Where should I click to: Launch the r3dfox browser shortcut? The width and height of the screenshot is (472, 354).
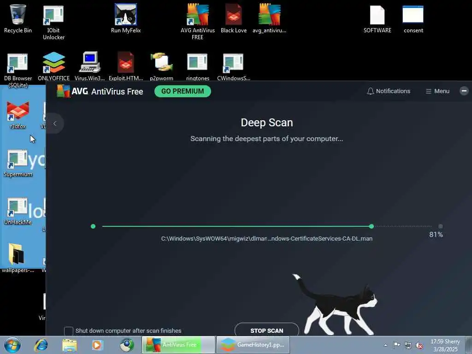[x=18, y=114]
